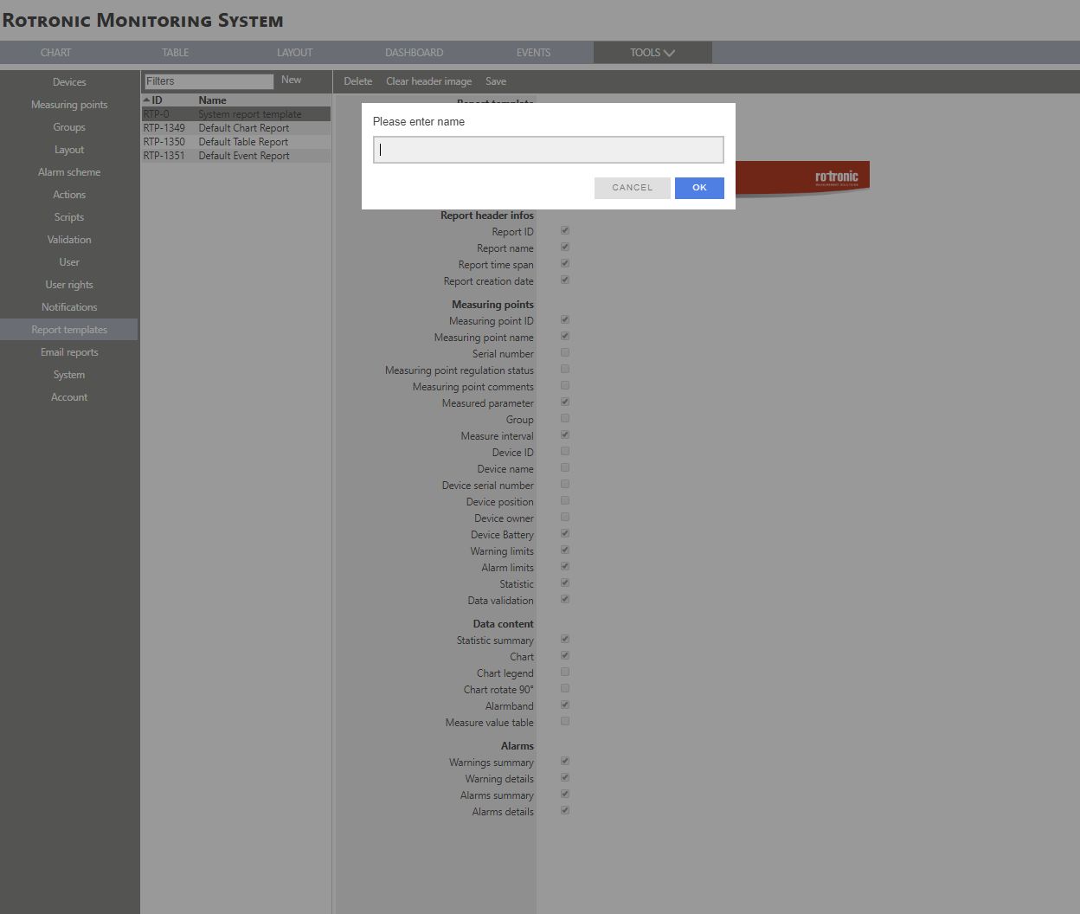Select Default Table Report row
This screenshot has height=914, width=1080.
click(x=236, y=142)
